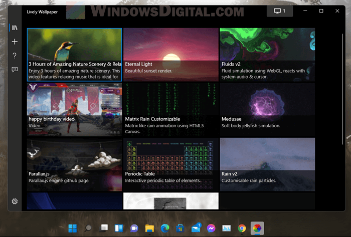
Task: Choose the Matrix Rain Customizable wallpaper
Action: (x=171, y=110)
